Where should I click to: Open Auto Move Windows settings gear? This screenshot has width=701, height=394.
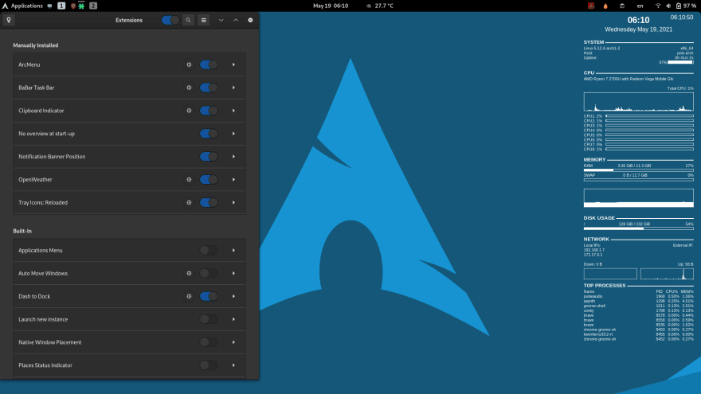pos(189,273)
